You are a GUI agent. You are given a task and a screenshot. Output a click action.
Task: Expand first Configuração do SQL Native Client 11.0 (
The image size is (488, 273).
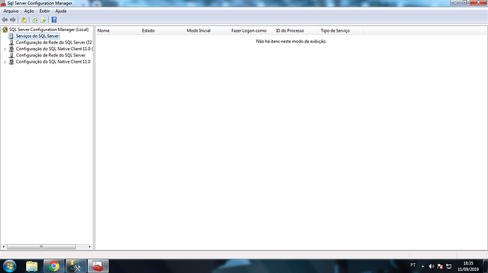point(5,49)
